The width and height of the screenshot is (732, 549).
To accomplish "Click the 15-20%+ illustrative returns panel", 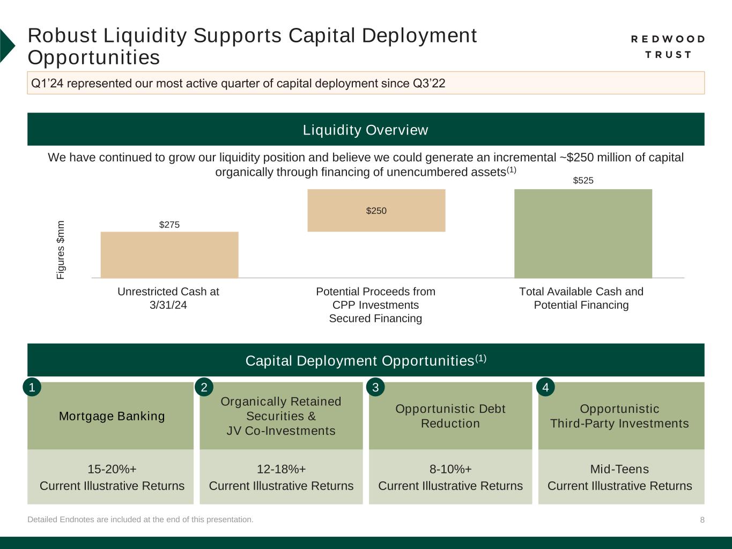I will (x=112, y=477).
